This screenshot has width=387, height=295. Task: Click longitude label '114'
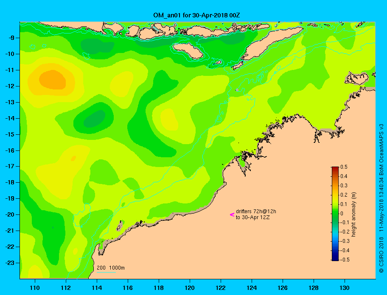tap(97, 288)
